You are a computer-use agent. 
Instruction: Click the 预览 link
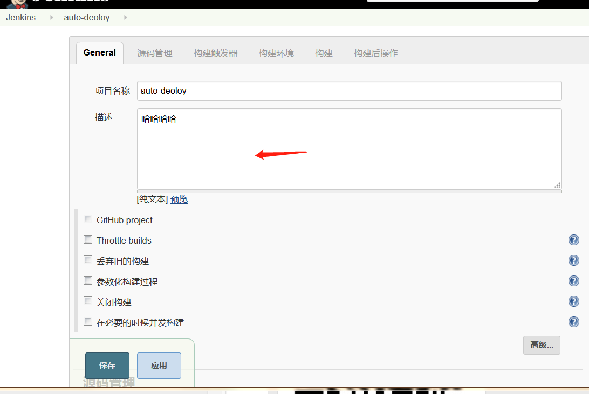[x=179, y=199]
